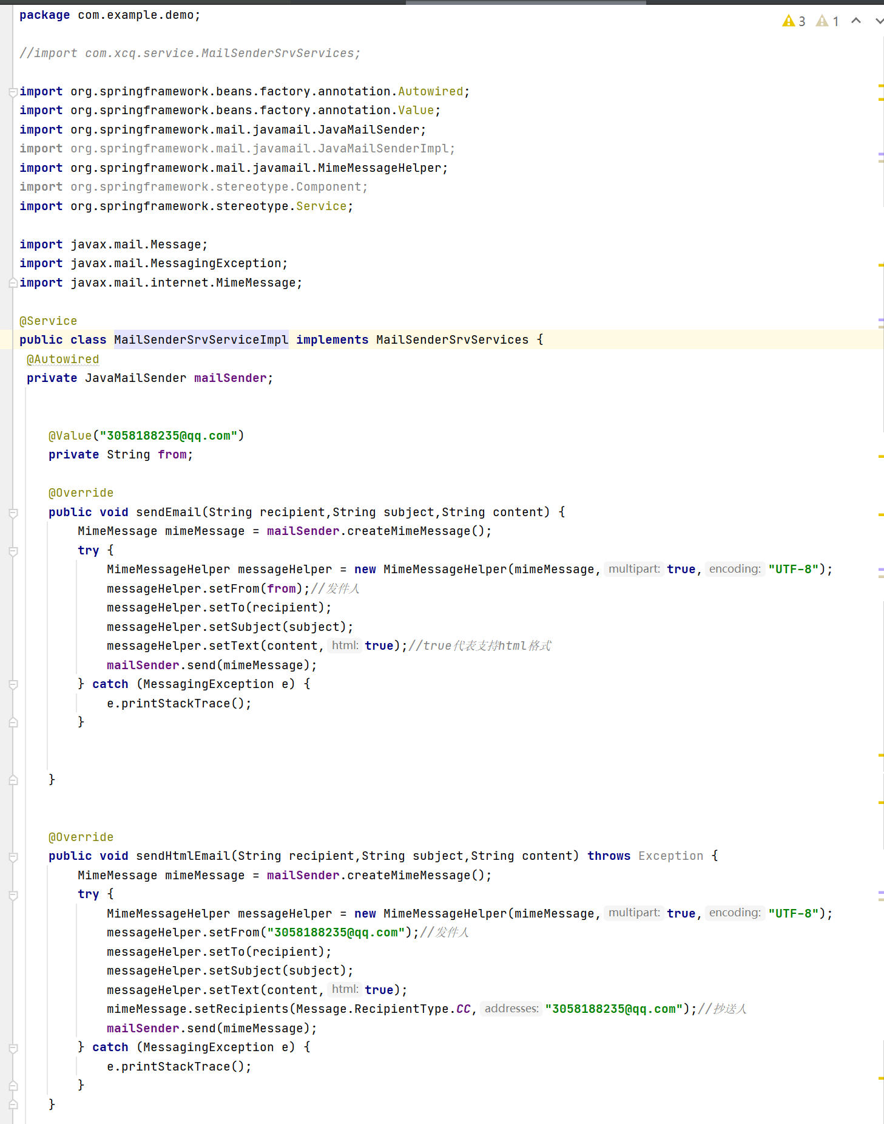Image resolution: width=884 pixels, height=1124 pixels.
Task: Click the from field in 'private String from'
Action: (172, 454)
